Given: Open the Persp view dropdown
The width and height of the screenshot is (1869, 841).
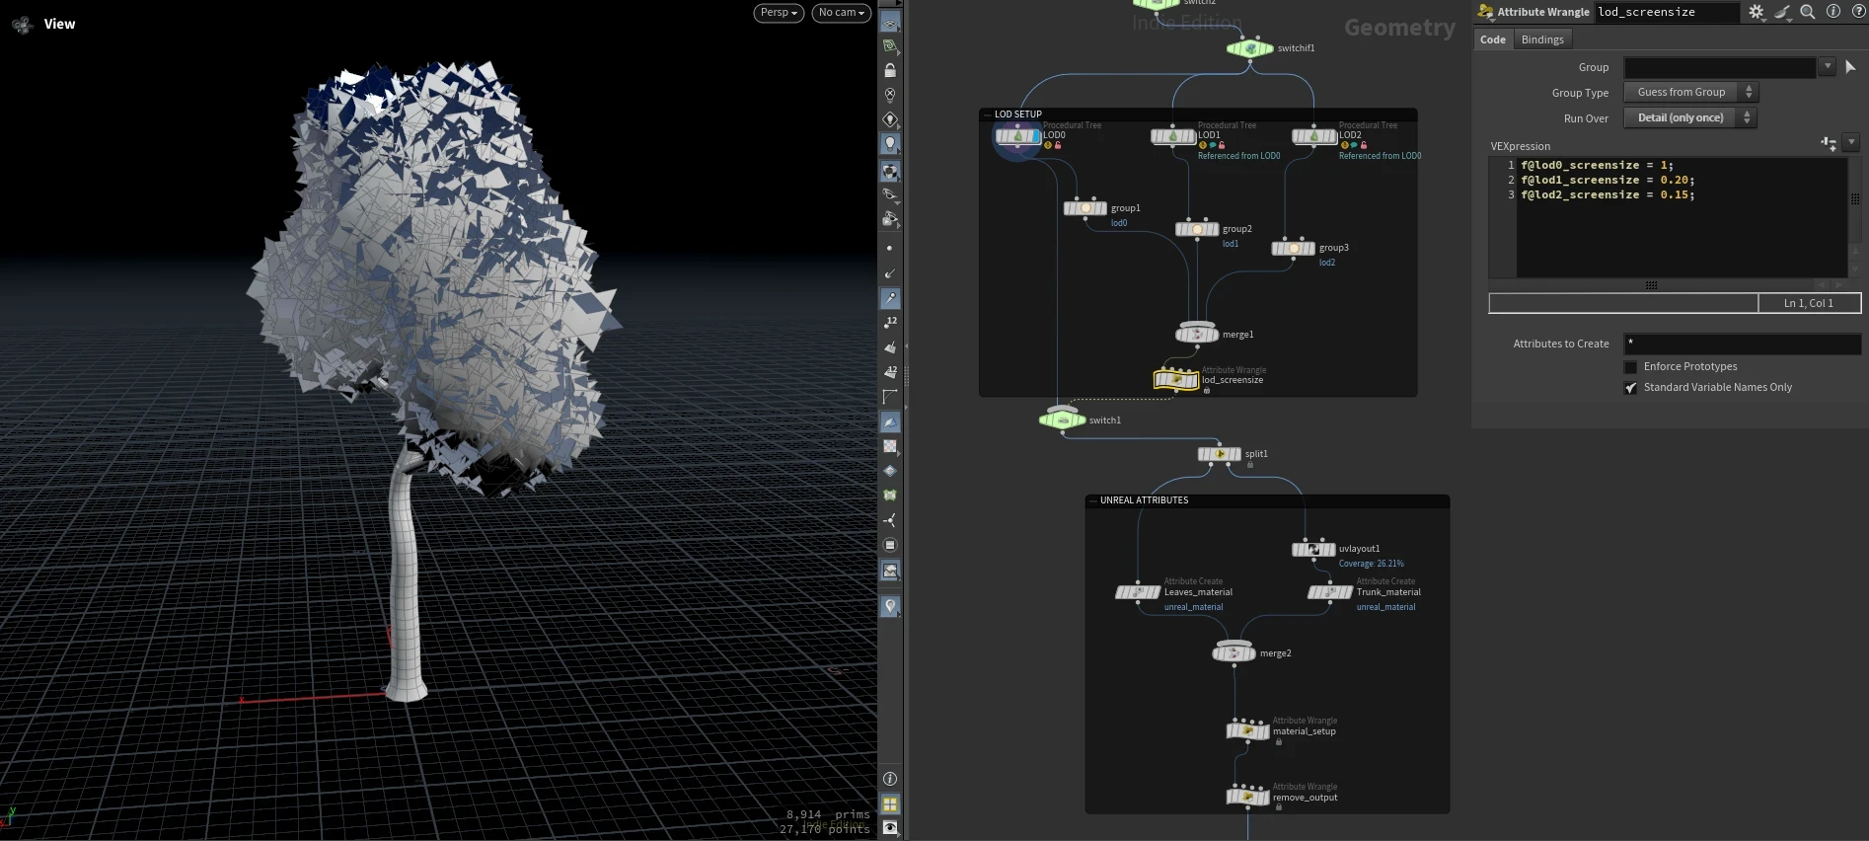Looking at the screenshot, I should pos(779,13).
